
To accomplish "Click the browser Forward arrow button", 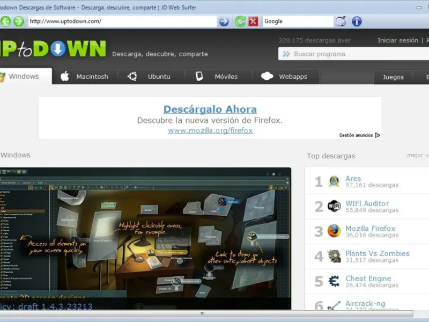I will pos(19,21).
